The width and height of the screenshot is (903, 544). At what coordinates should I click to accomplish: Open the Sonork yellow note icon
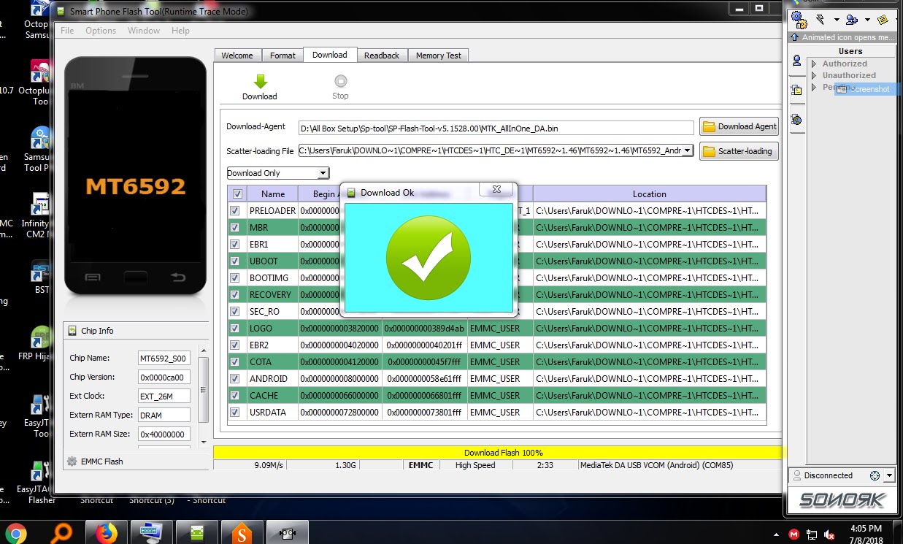[x=882, y=20]
